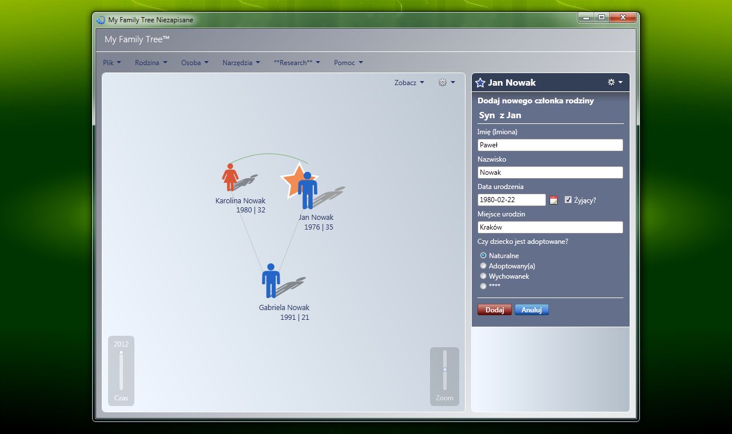Click the Anuluj button
The width and height of the screenshot is (732, 434).
coord(531,310)
